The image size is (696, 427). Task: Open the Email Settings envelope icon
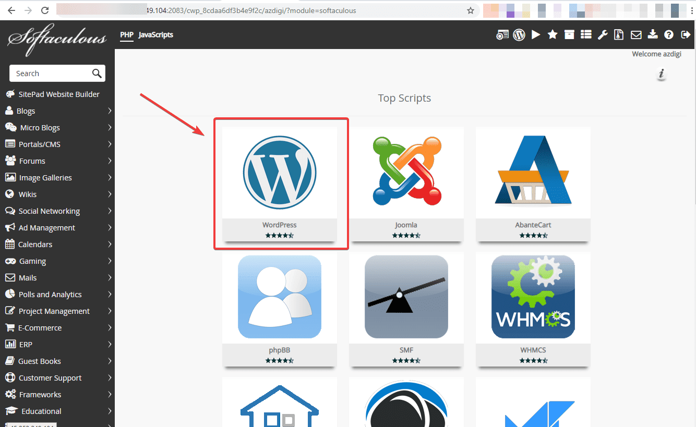(x=635, y=34)
